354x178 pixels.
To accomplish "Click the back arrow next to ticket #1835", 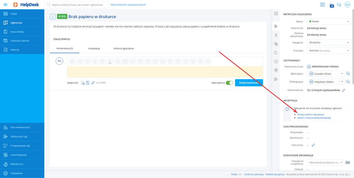I will [52, 17].
